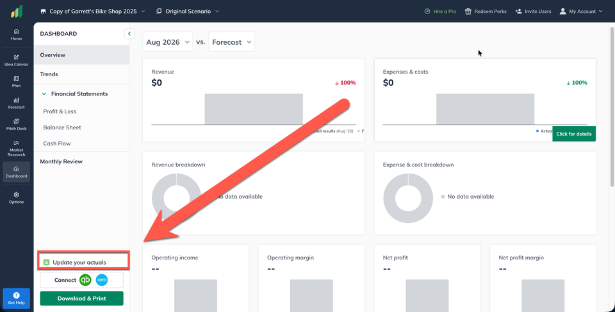Click the Click for details button
The width and height of the screenshot is (615, 312).
pos(574,134)
